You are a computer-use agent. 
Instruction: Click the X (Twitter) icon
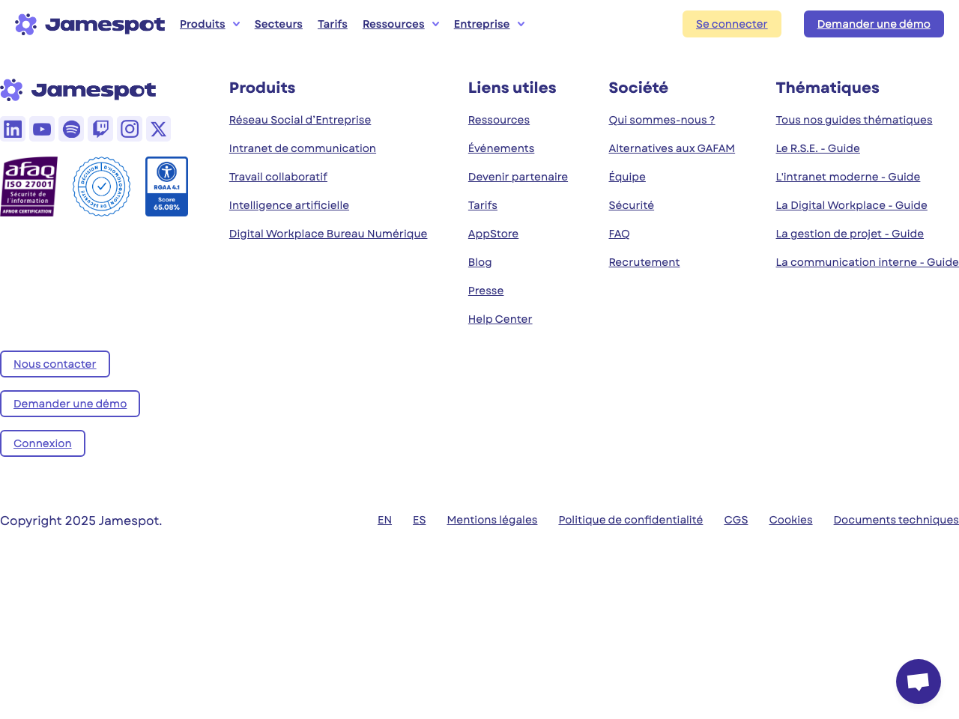[x=158, y=129]
